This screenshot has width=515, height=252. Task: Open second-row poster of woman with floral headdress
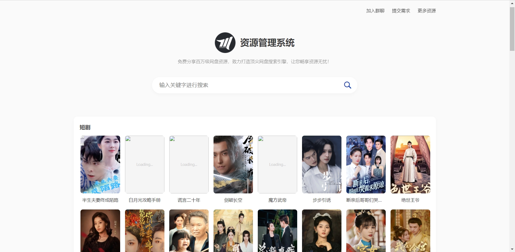point(366,231)
